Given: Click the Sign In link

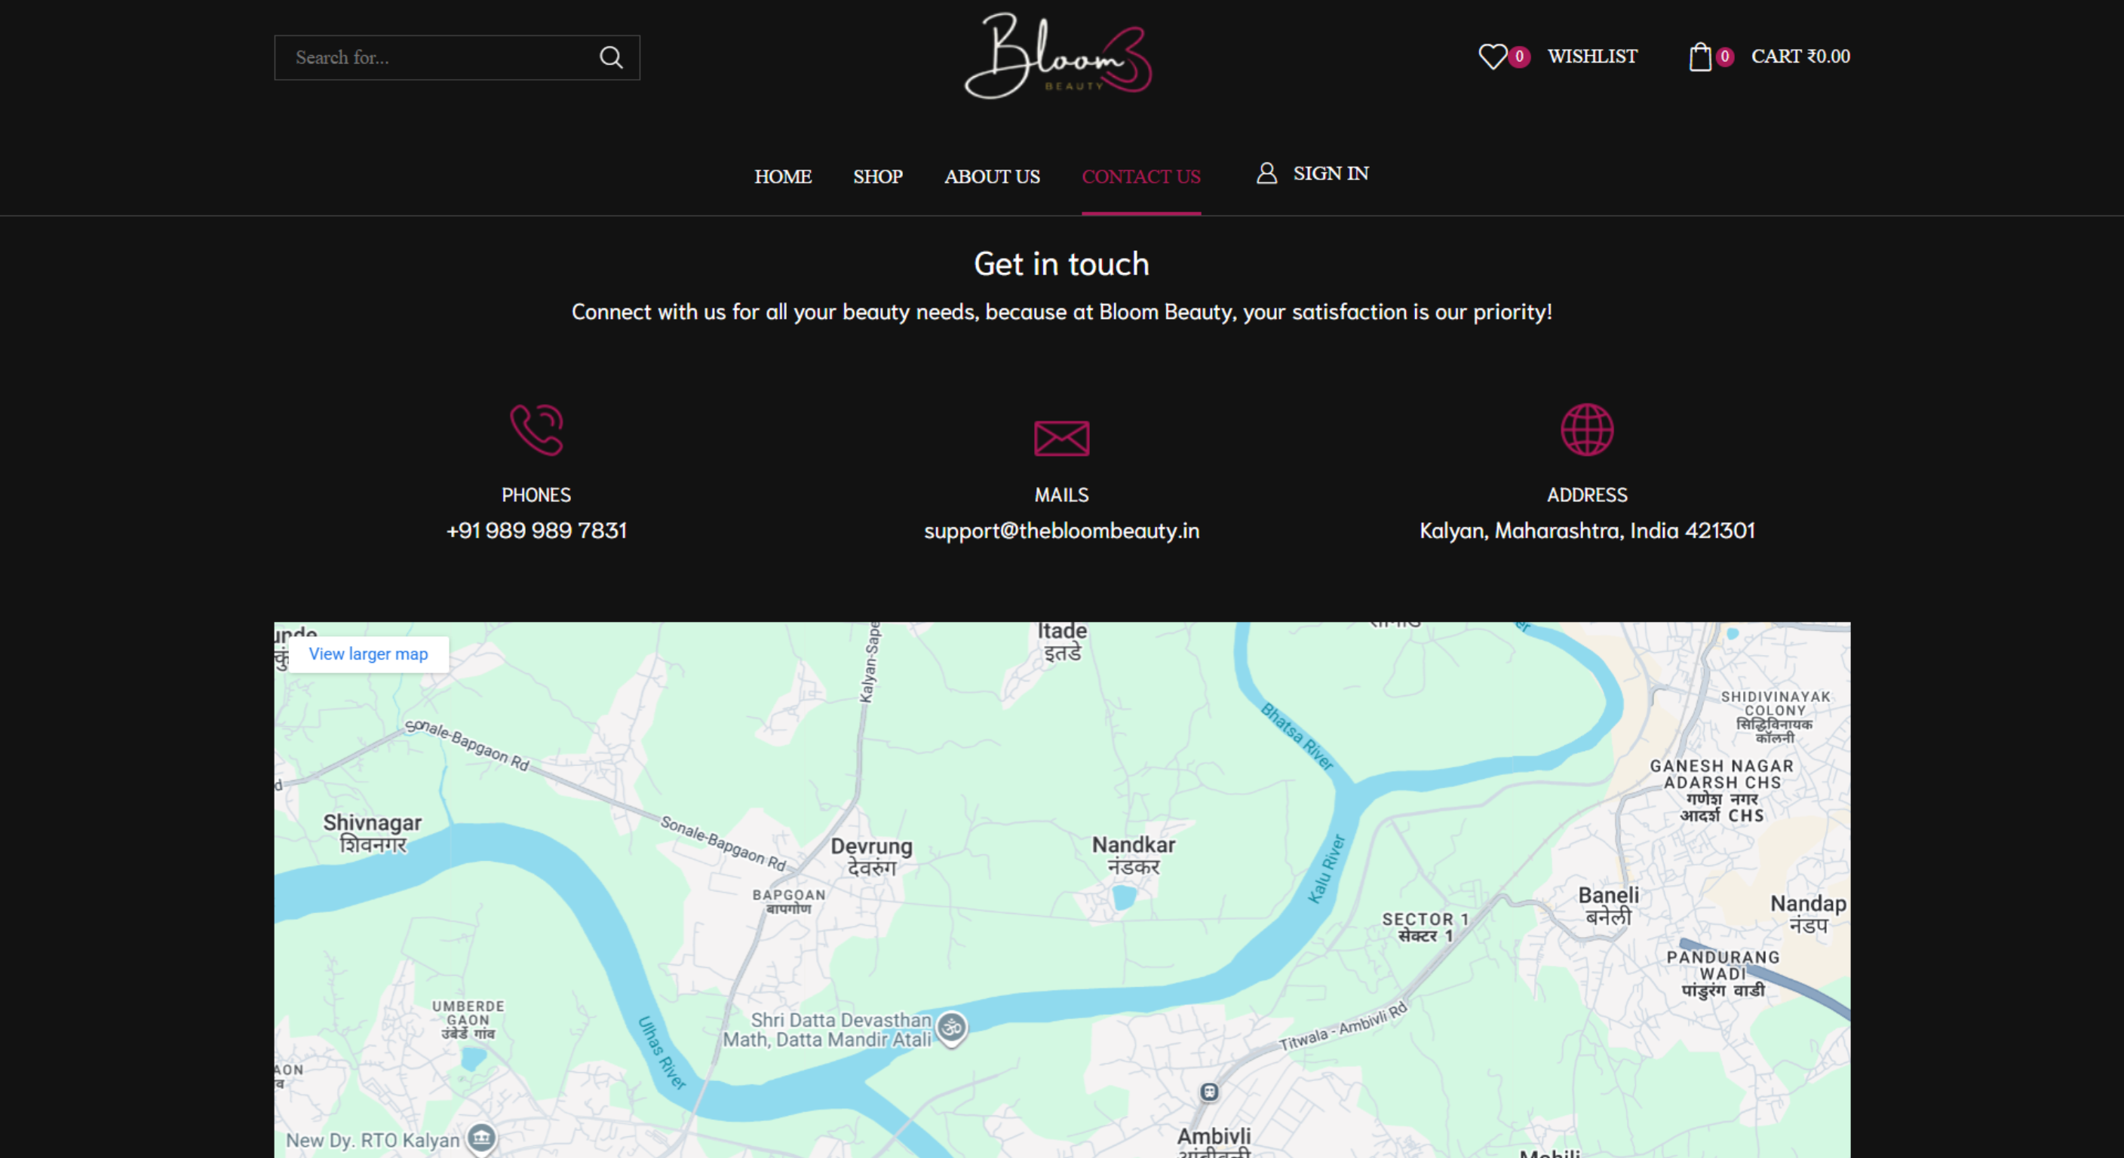Looking at the screenshot, I should pyautogui.click(x=1331, y=173).
